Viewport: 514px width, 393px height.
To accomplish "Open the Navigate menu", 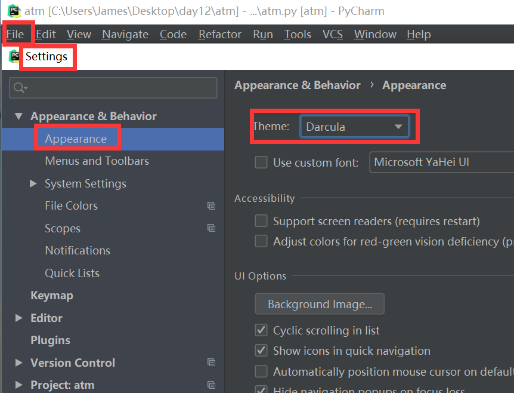I will coord(125,34).
